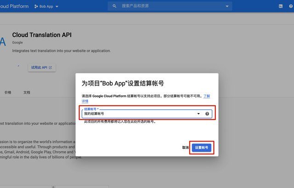Image resolution: width=294 pixels, height=188 pixels.
Task: Open Cloud Shell terminal icon
Action: [x=281, y=6]
